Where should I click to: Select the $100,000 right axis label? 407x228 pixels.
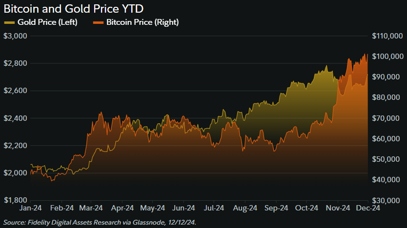point(386,57)
